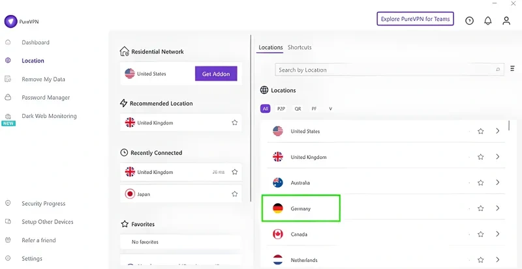Open the notifications bell icon
Viewport: 522px width, 269px height.
[487, 21]
